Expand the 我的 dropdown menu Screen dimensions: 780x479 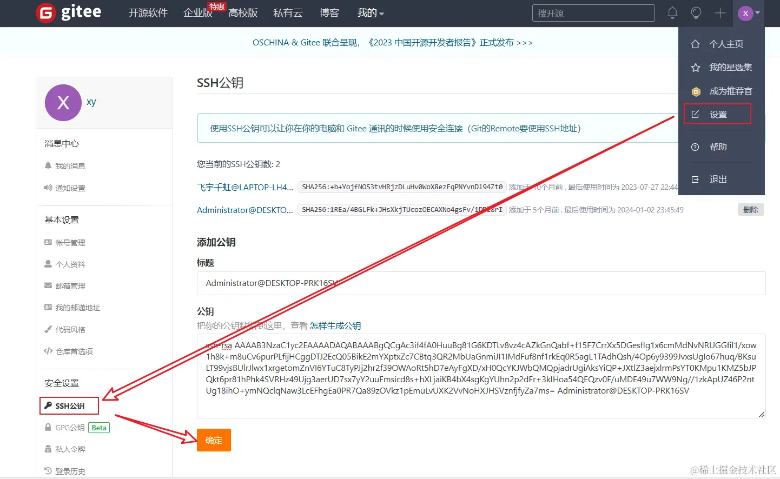pos(371,13)
